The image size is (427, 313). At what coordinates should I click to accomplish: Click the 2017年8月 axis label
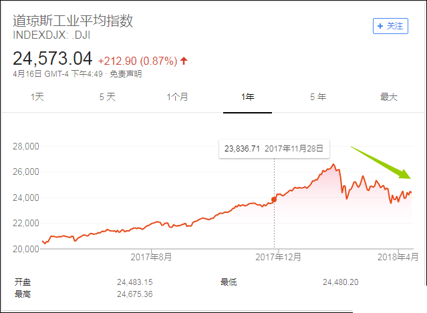(x=151, y=256)
